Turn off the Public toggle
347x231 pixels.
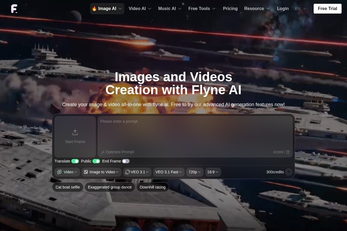click(96, 161)
